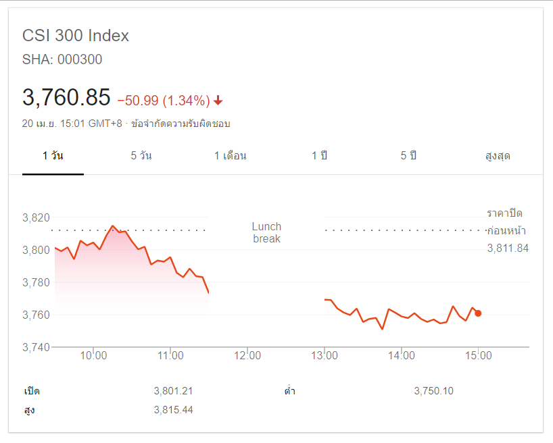553x443 pixels.
Task: Select the 1 วัน tab
Action: pos(53,156)
